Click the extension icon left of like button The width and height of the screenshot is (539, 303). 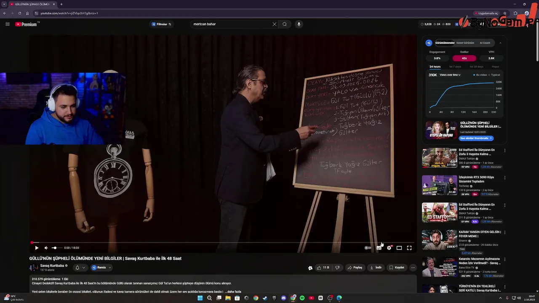[x=310, y=268]
